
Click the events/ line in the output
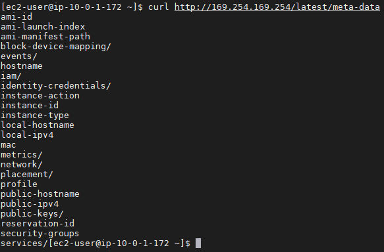[19, 56]
